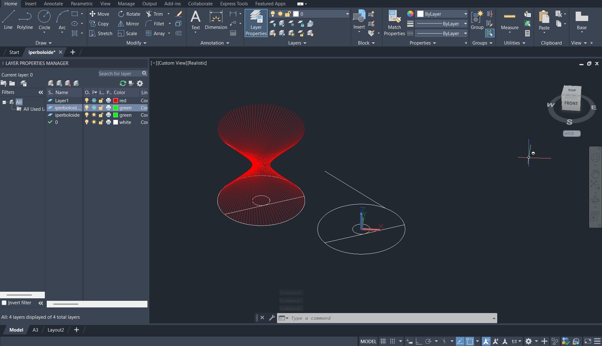This screenshot has height=346, width=602.
Task: Open layer manager settings gear
Action: tap(140, 83)
